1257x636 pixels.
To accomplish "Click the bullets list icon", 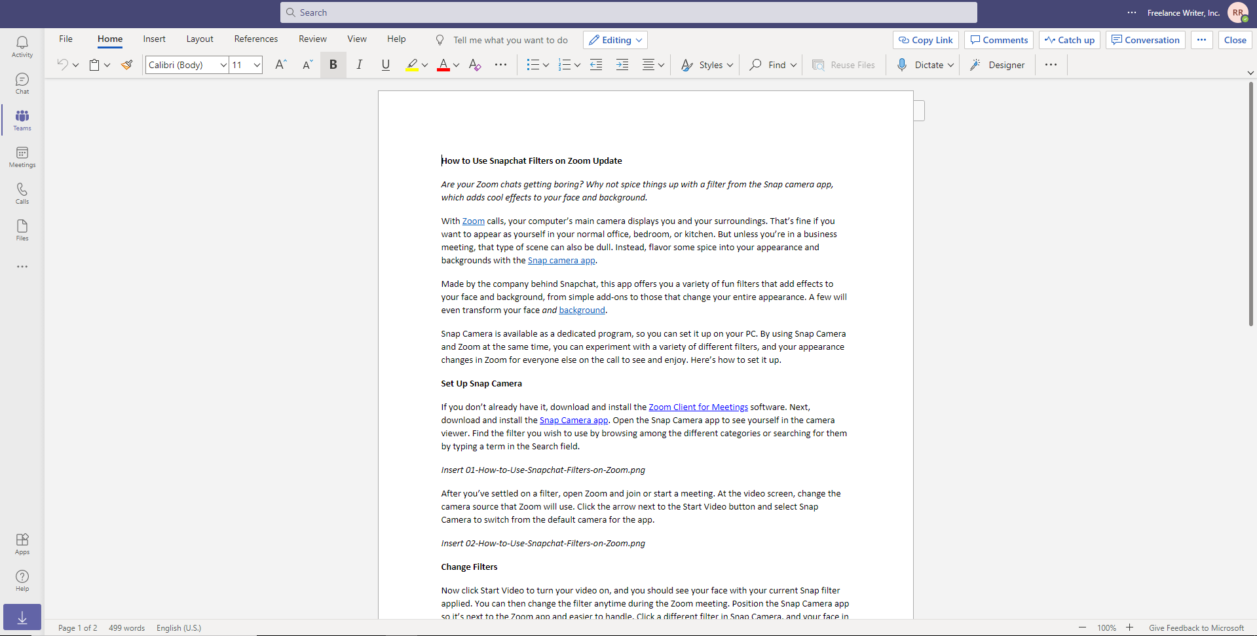I will 533,64.
